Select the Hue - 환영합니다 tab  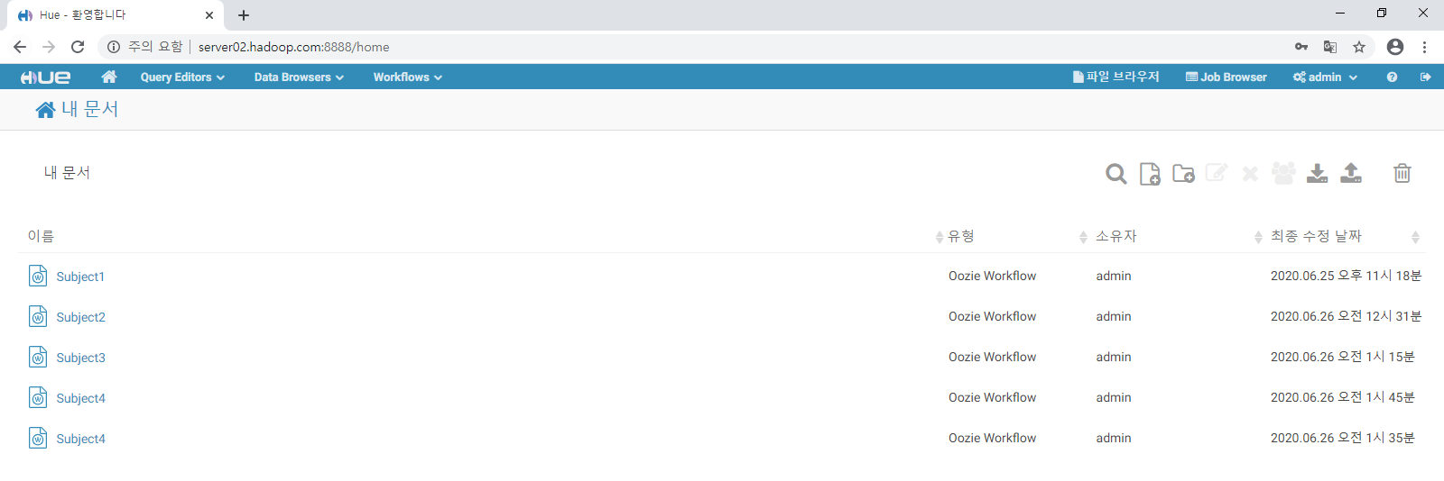tap(115, 15)
